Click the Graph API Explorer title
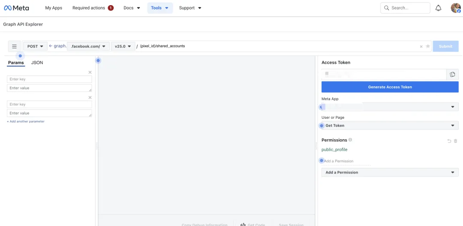The image size is (463, 226). click(x=23, y=24)
